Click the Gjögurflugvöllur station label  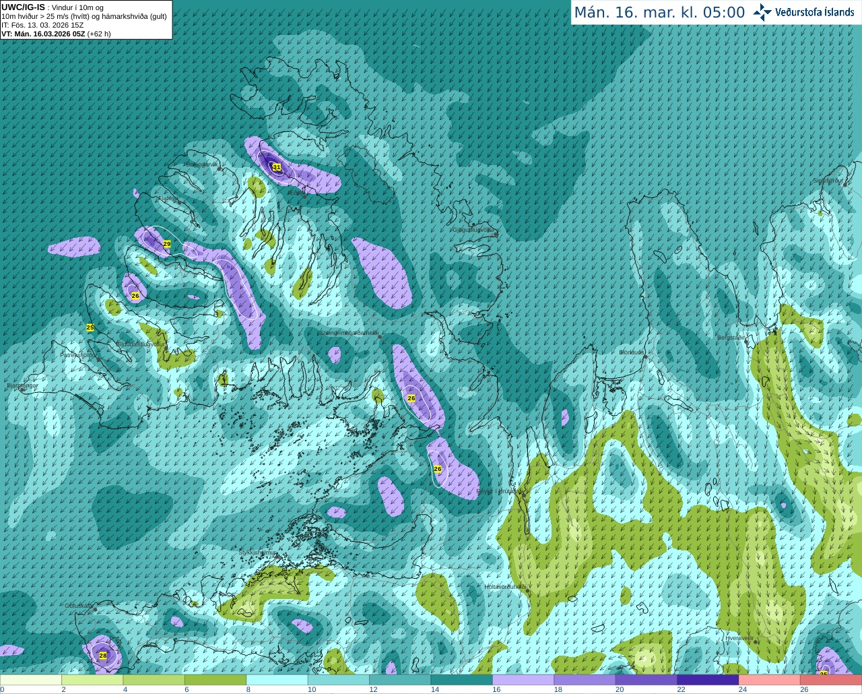473,230
